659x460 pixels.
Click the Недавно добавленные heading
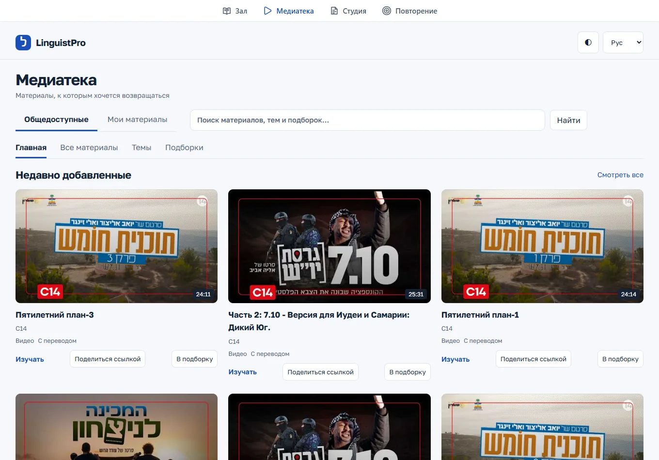73,175
